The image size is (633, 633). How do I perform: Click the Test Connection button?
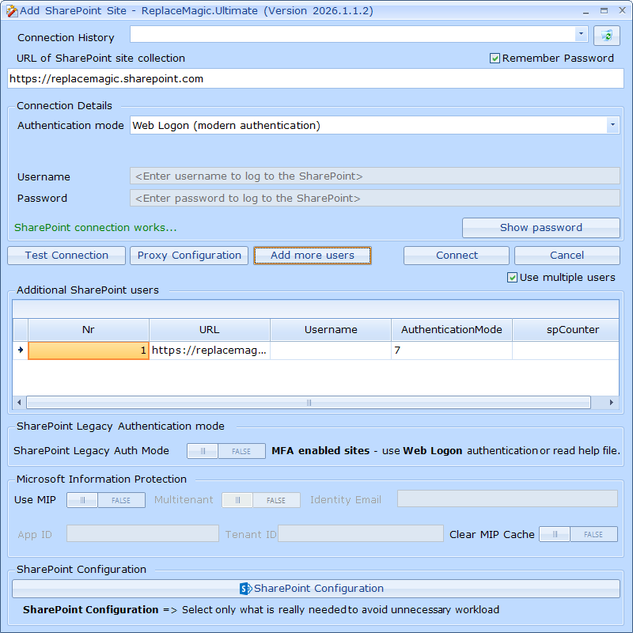[66, 256]
